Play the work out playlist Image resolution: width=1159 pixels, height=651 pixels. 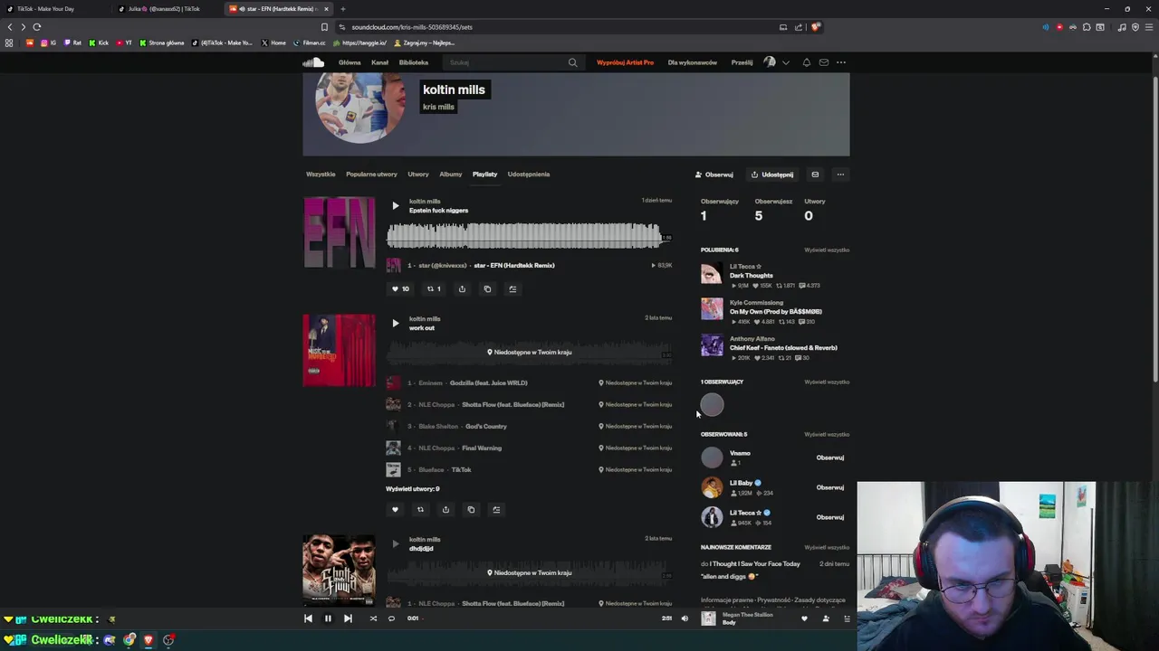395,323
